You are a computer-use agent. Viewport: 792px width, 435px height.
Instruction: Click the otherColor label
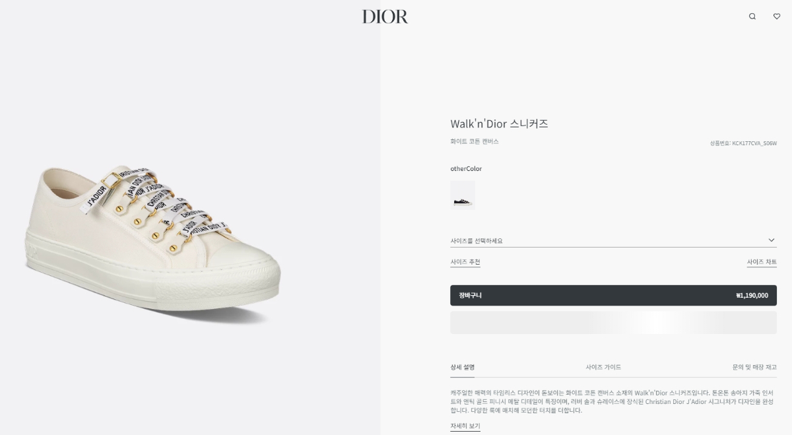pos(466,169)
